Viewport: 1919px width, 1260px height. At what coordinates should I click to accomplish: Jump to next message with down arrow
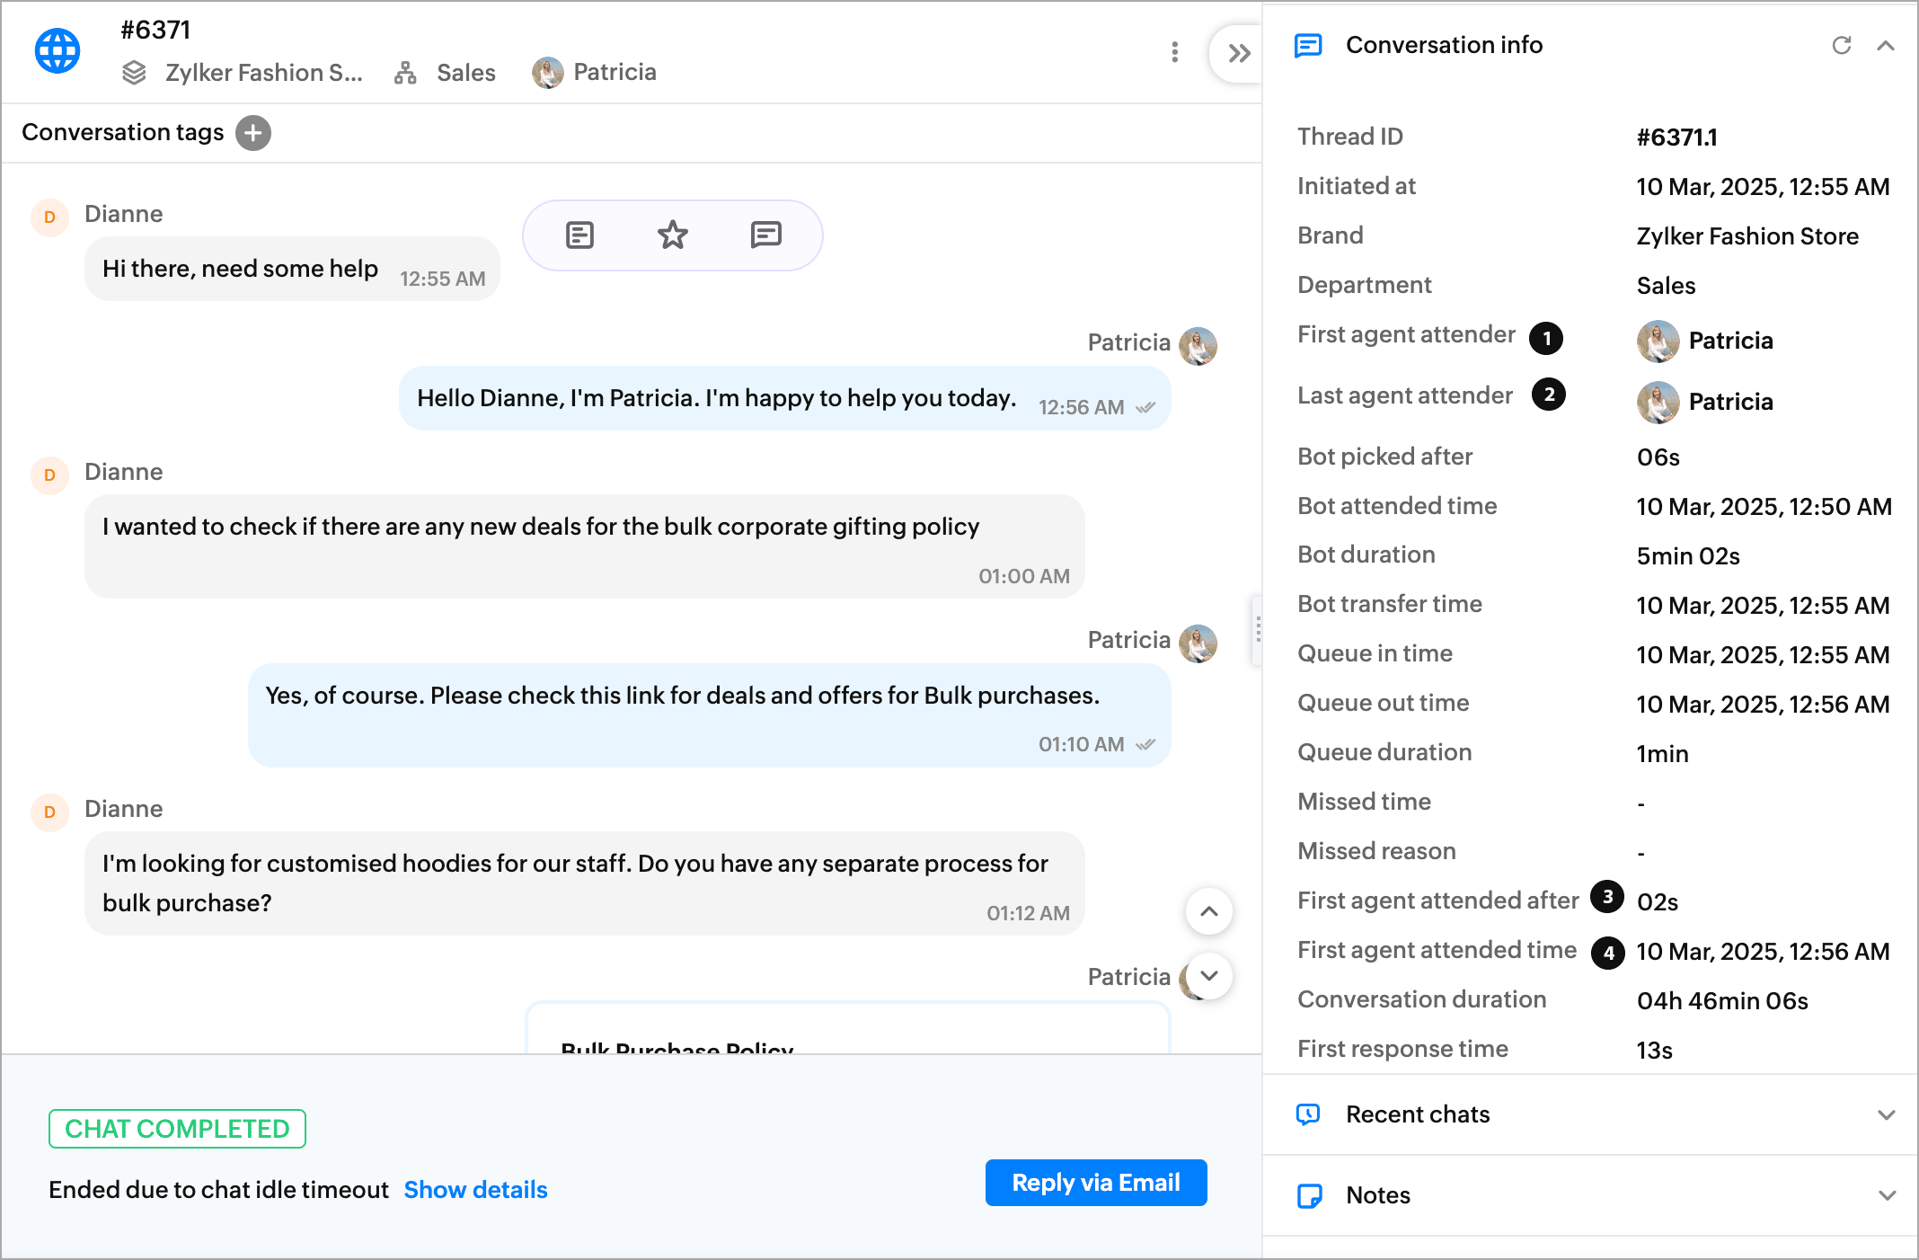1208,976
